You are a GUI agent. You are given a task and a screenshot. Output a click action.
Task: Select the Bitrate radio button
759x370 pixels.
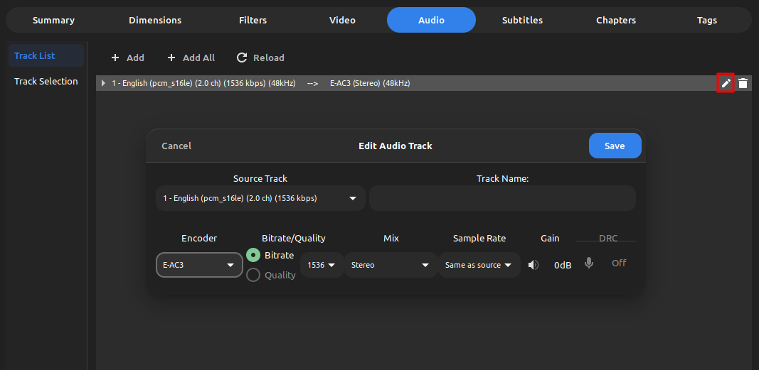point(253,255)
